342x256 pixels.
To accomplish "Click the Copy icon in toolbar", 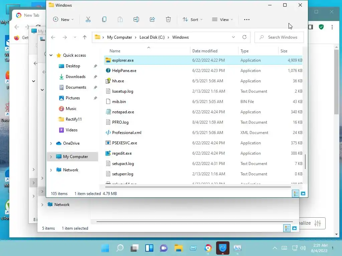I will point(104,20).
